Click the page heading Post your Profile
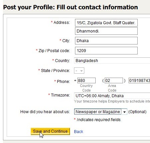Viewport: 150px width, 143px height. coord(71,7)
